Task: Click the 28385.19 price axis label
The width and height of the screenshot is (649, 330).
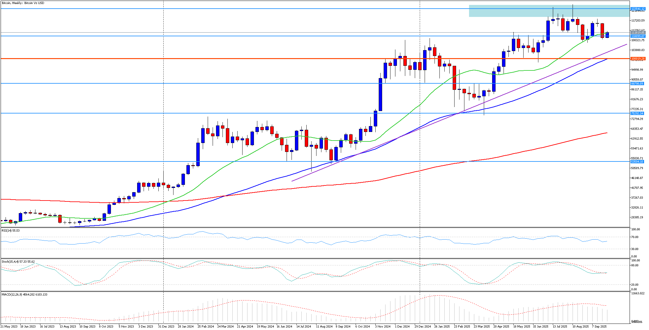Action: [637, 217]
